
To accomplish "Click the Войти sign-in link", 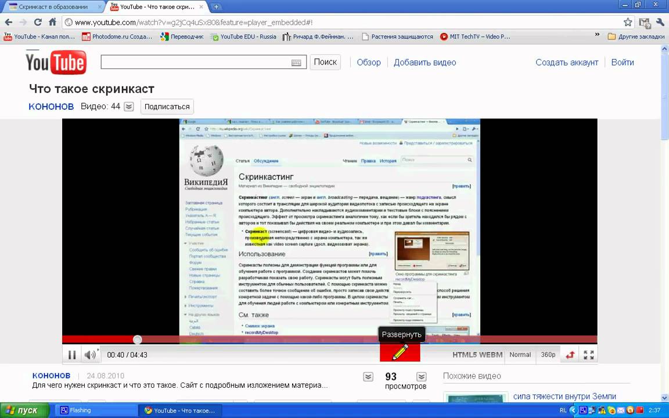I will [623, 62].
